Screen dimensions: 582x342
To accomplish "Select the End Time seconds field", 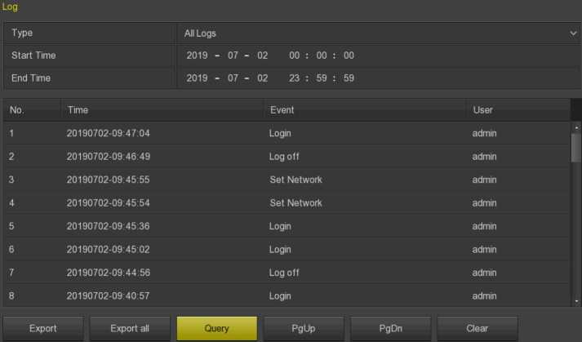I will coord(348,78).
